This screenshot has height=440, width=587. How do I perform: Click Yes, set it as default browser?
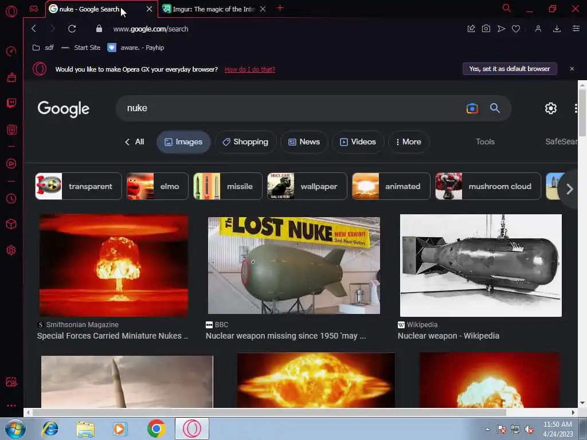tap(510, 69)
